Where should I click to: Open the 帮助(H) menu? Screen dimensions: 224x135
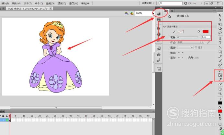85,3
